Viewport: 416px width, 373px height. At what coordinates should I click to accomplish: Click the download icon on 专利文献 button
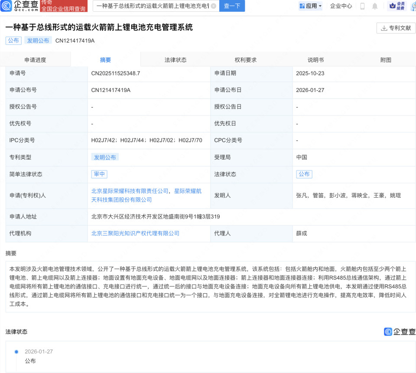click(x=383, y=28)
